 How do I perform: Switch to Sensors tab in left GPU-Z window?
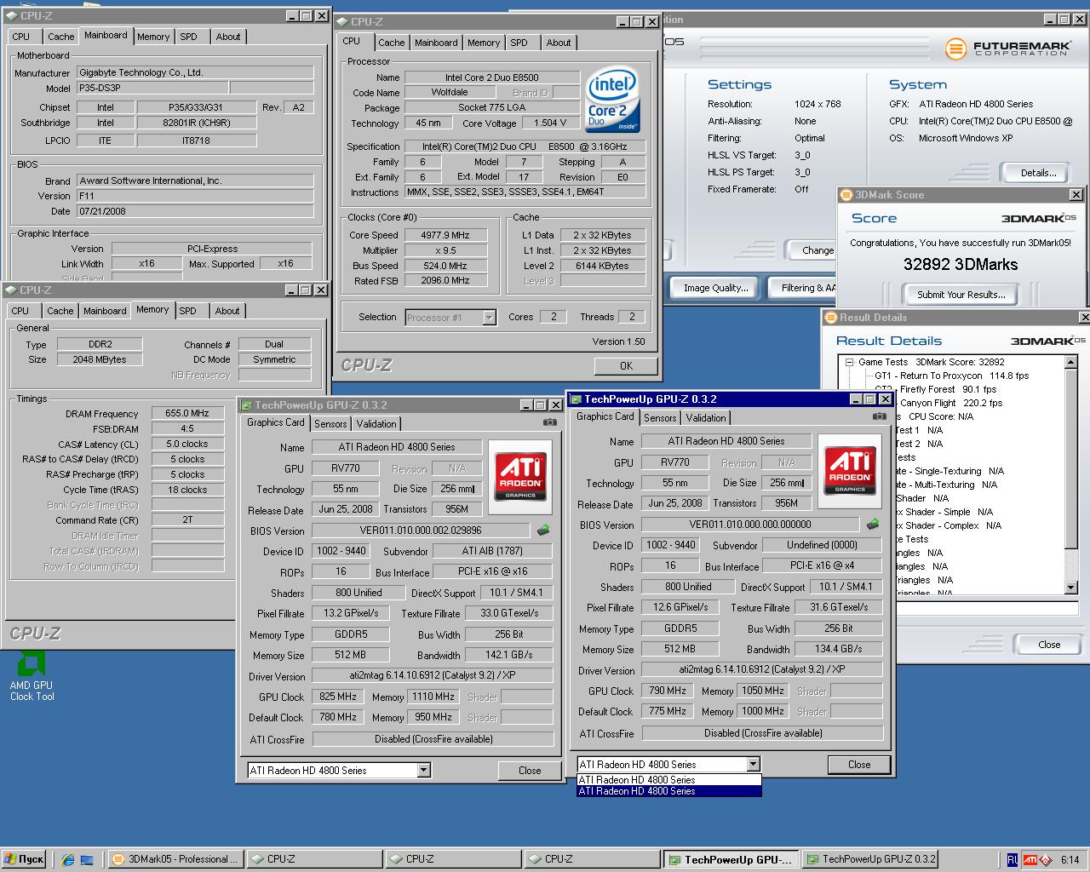(330, 423)
